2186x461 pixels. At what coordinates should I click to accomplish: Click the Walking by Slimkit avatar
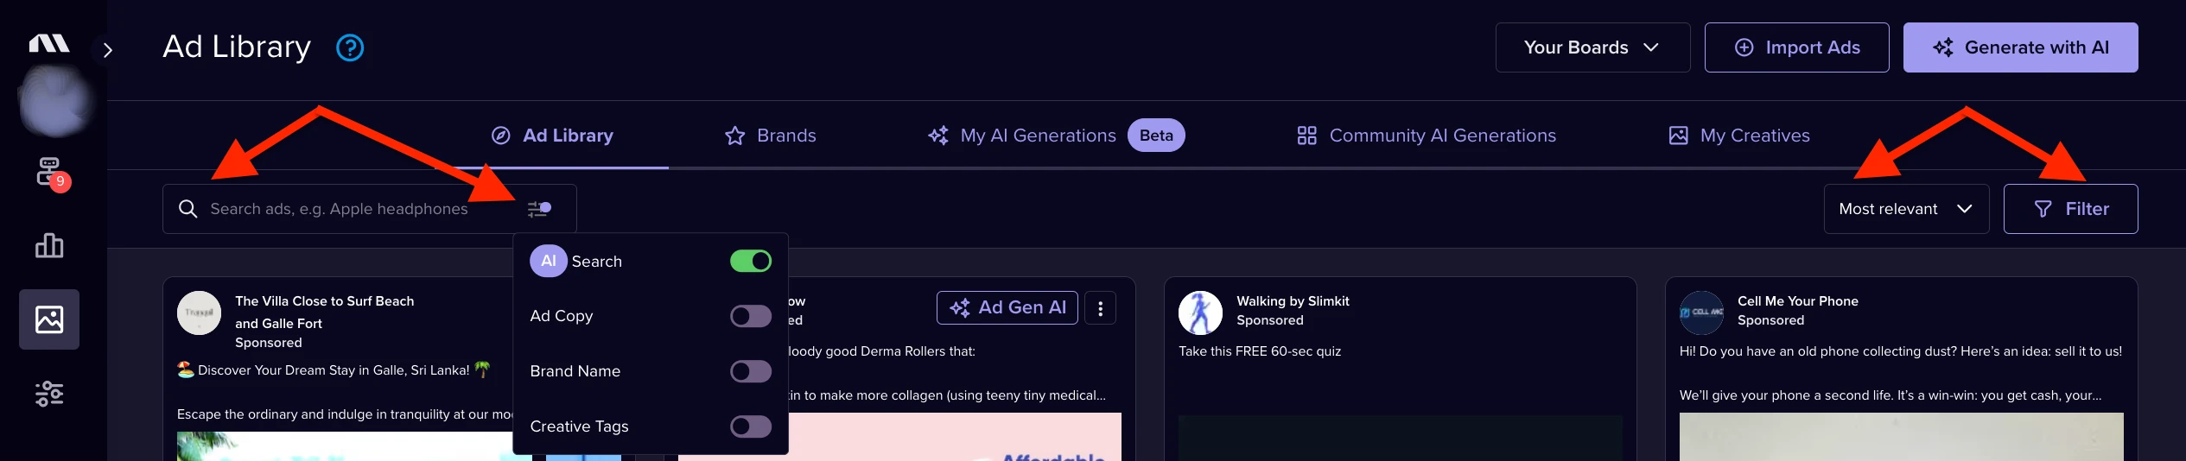[x=1200, y=313]
